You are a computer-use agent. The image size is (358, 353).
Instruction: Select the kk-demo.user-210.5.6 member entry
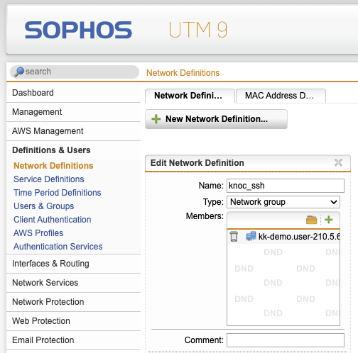[299, 237]
